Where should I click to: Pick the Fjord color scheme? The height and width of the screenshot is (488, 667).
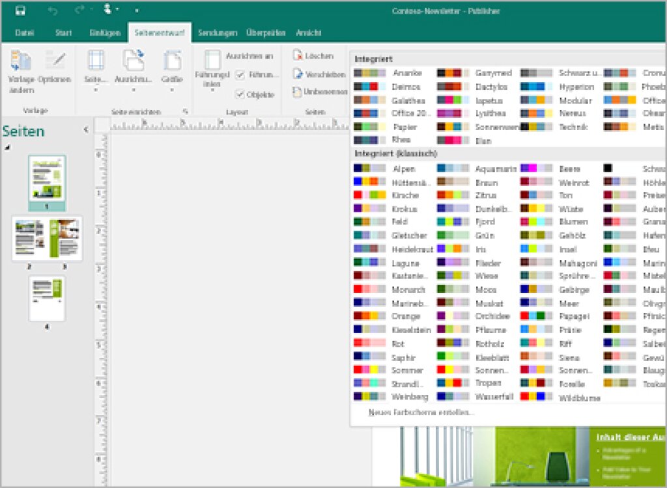click(x=466, y=221)
